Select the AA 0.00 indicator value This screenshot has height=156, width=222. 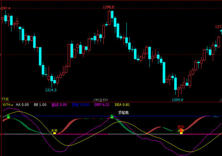tap(22, 105)
